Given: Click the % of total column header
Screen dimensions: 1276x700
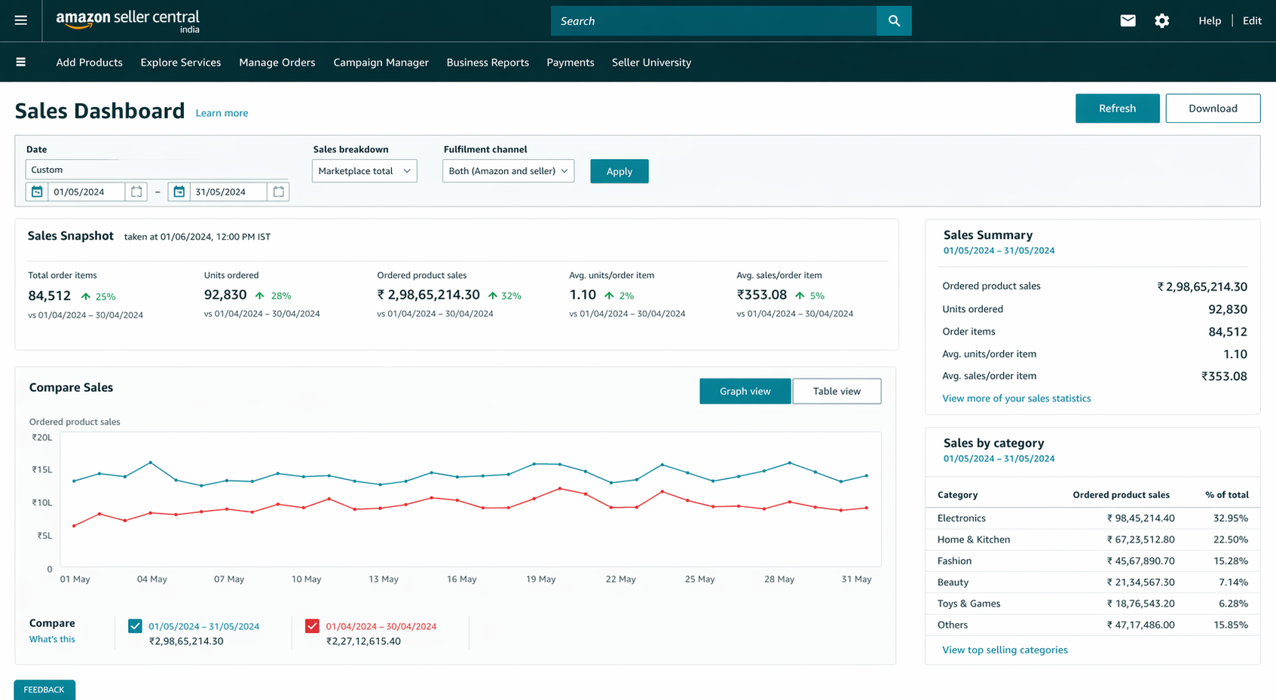Looking at the screenshot, I should (x=1226, y=495).
